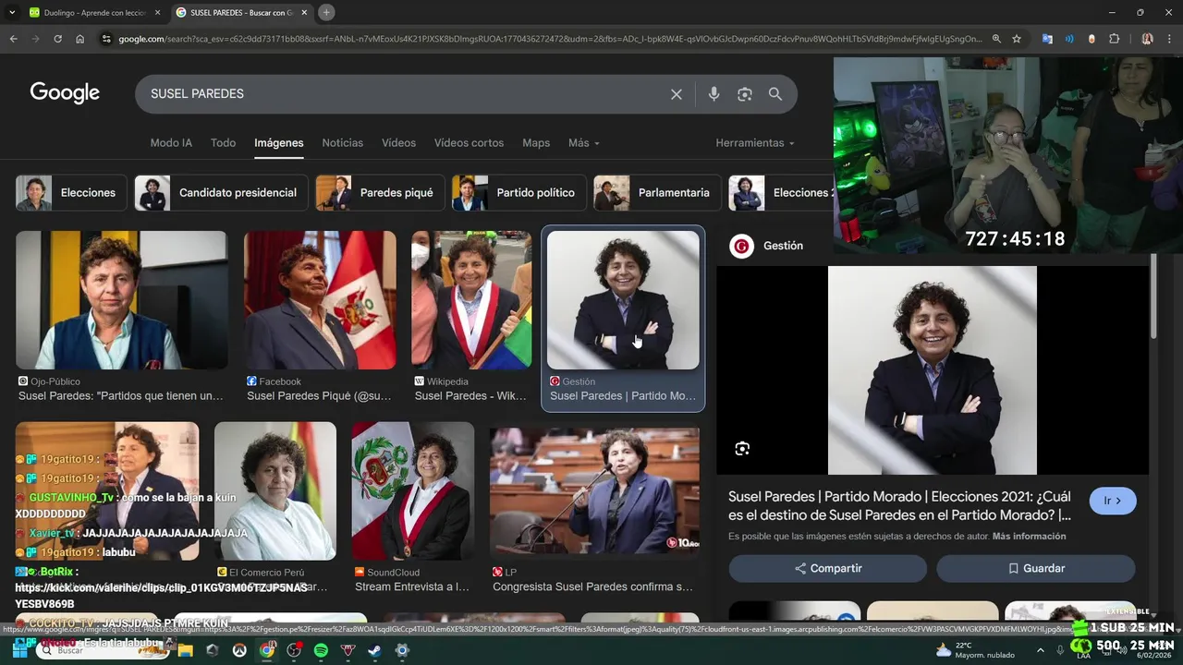Open File Explorer from the taskbar

pyautogui.click(x=185, y=650)
